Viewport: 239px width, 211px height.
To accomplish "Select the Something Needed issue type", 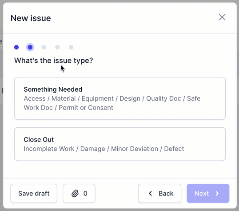I will [x=120, y=98].
